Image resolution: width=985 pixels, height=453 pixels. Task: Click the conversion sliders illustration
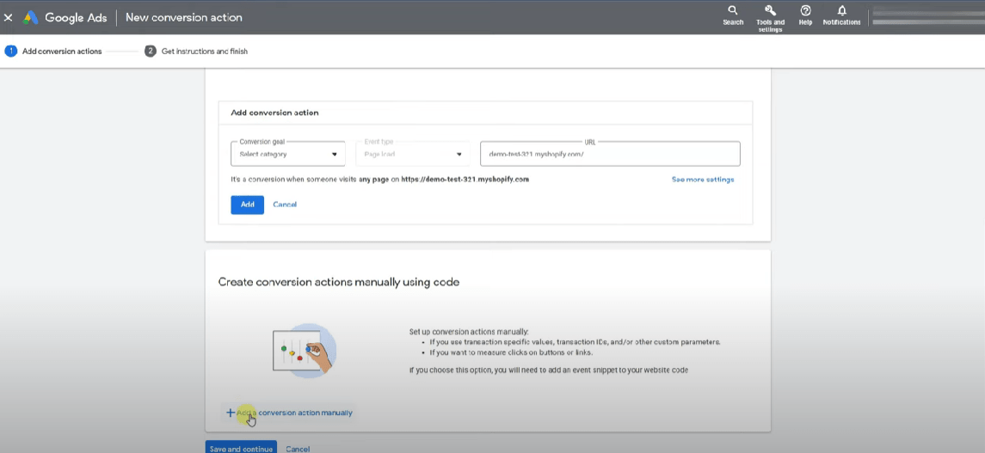click(304, 351)
